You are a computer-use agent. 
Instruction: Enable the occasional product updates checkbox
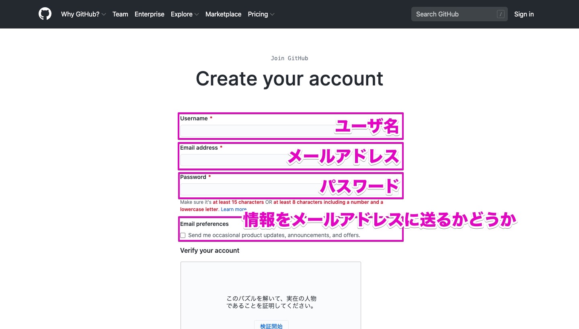pyautogui.click(x=183, y=236)
